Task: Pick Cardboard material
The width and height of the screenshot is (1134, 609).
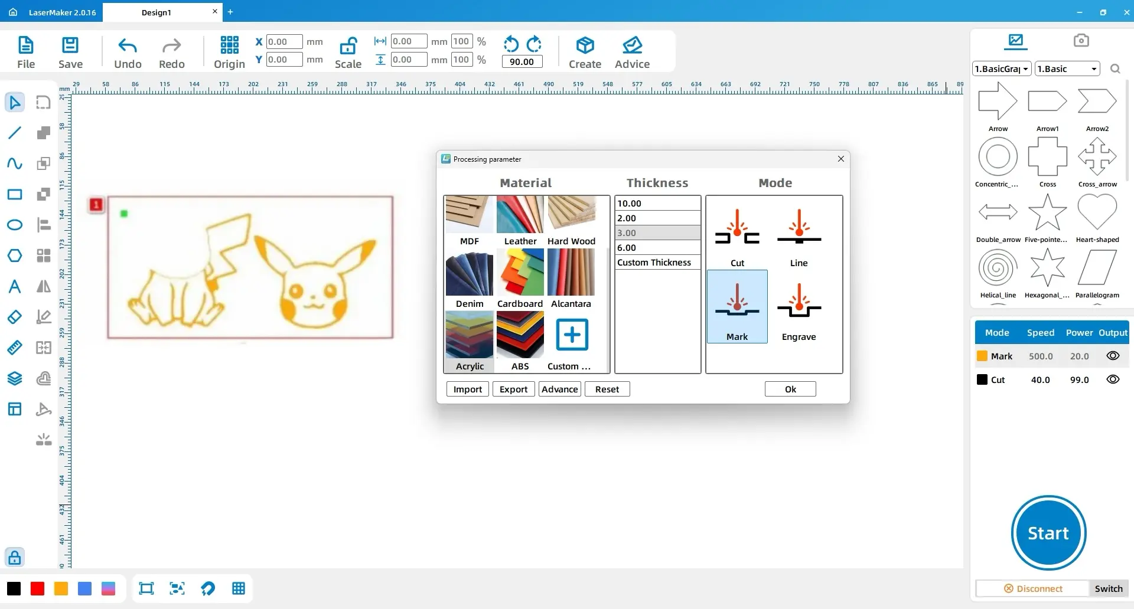Action: 520,279
